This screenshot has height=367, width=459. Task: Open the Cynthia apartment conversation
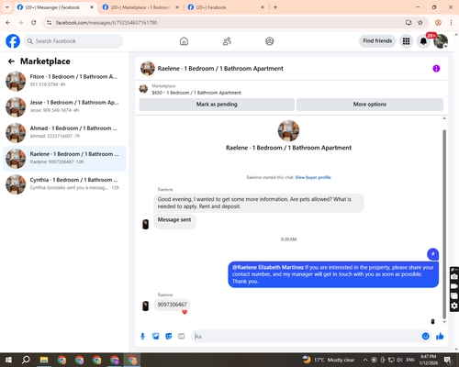pos(64,184)
